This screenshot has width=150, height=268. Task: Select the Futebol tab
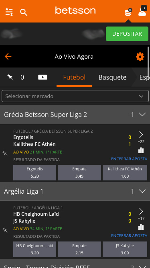tap(74, 77)
